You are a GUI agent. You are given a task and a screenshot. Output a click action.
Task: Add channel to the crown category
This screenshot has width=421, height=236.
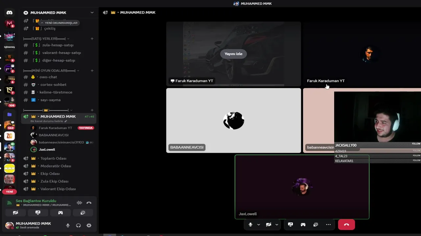pos(92,110)
